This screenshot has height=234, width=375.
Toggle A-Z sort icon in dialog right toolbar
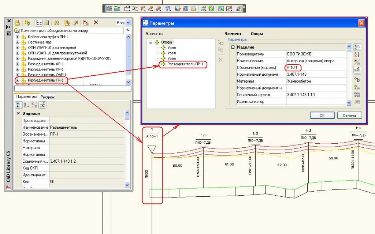357,54
